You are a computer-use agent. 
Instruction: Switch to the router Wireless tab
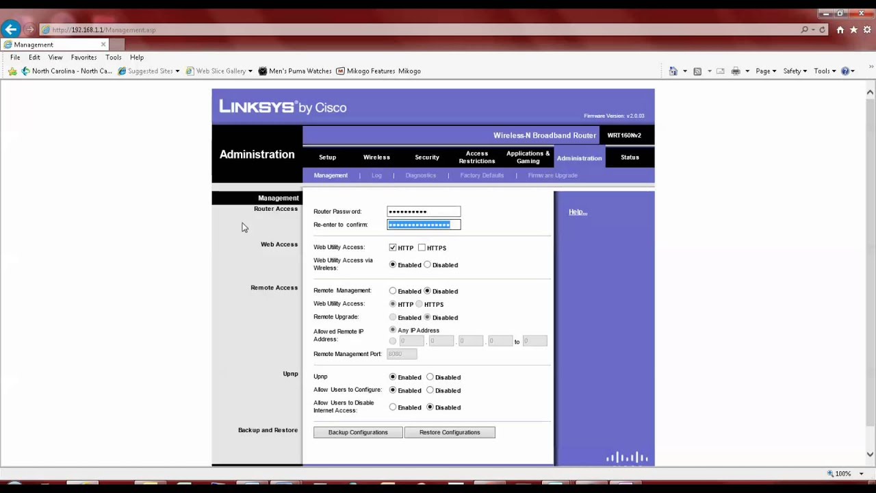[x=376, y=157]
